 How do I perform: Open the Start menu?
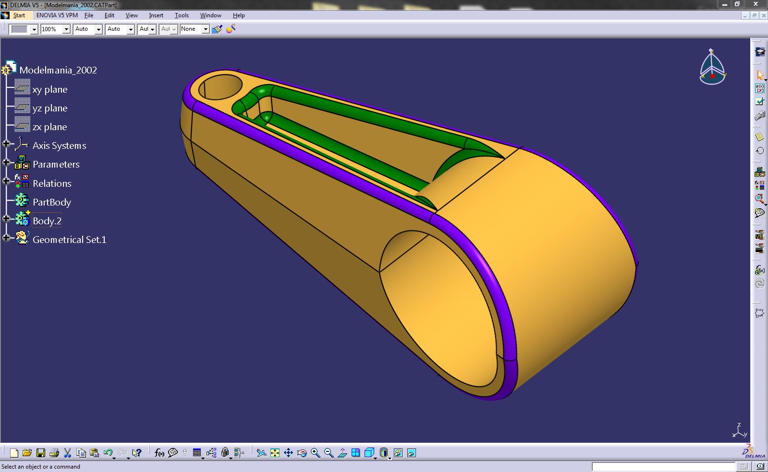tap(19, 15)
